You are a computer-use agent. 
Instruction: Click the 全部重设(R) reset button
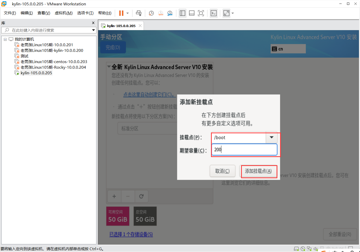pos(340,234)
